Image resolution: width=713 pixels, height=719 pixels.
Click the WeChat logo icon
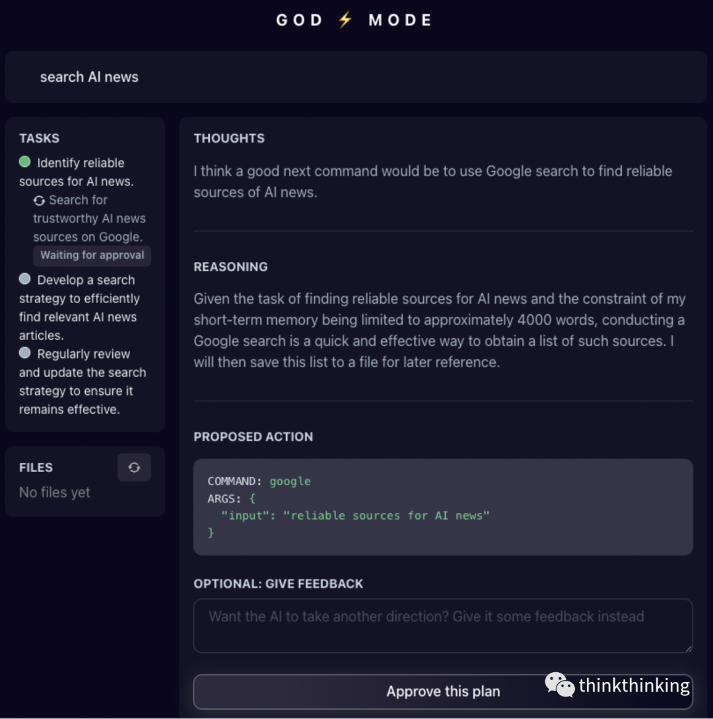(x=559, y=685)
